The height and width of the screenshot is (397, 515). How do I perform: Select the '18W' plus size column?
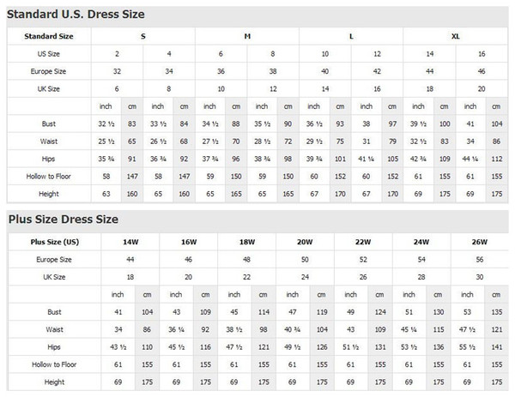coord(247,241)
